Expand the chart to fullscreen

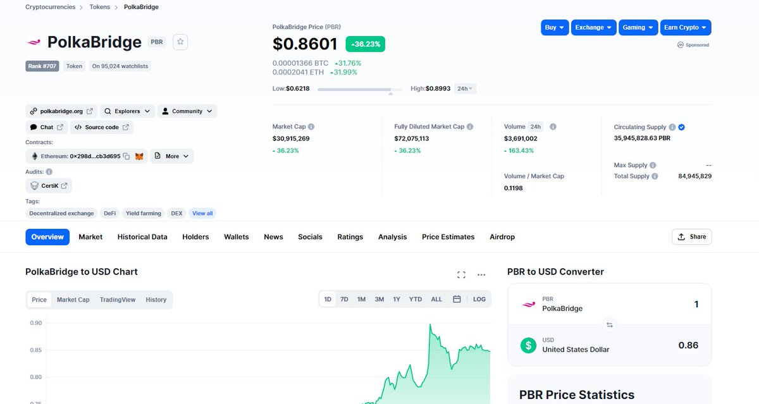tap(461, 274)
